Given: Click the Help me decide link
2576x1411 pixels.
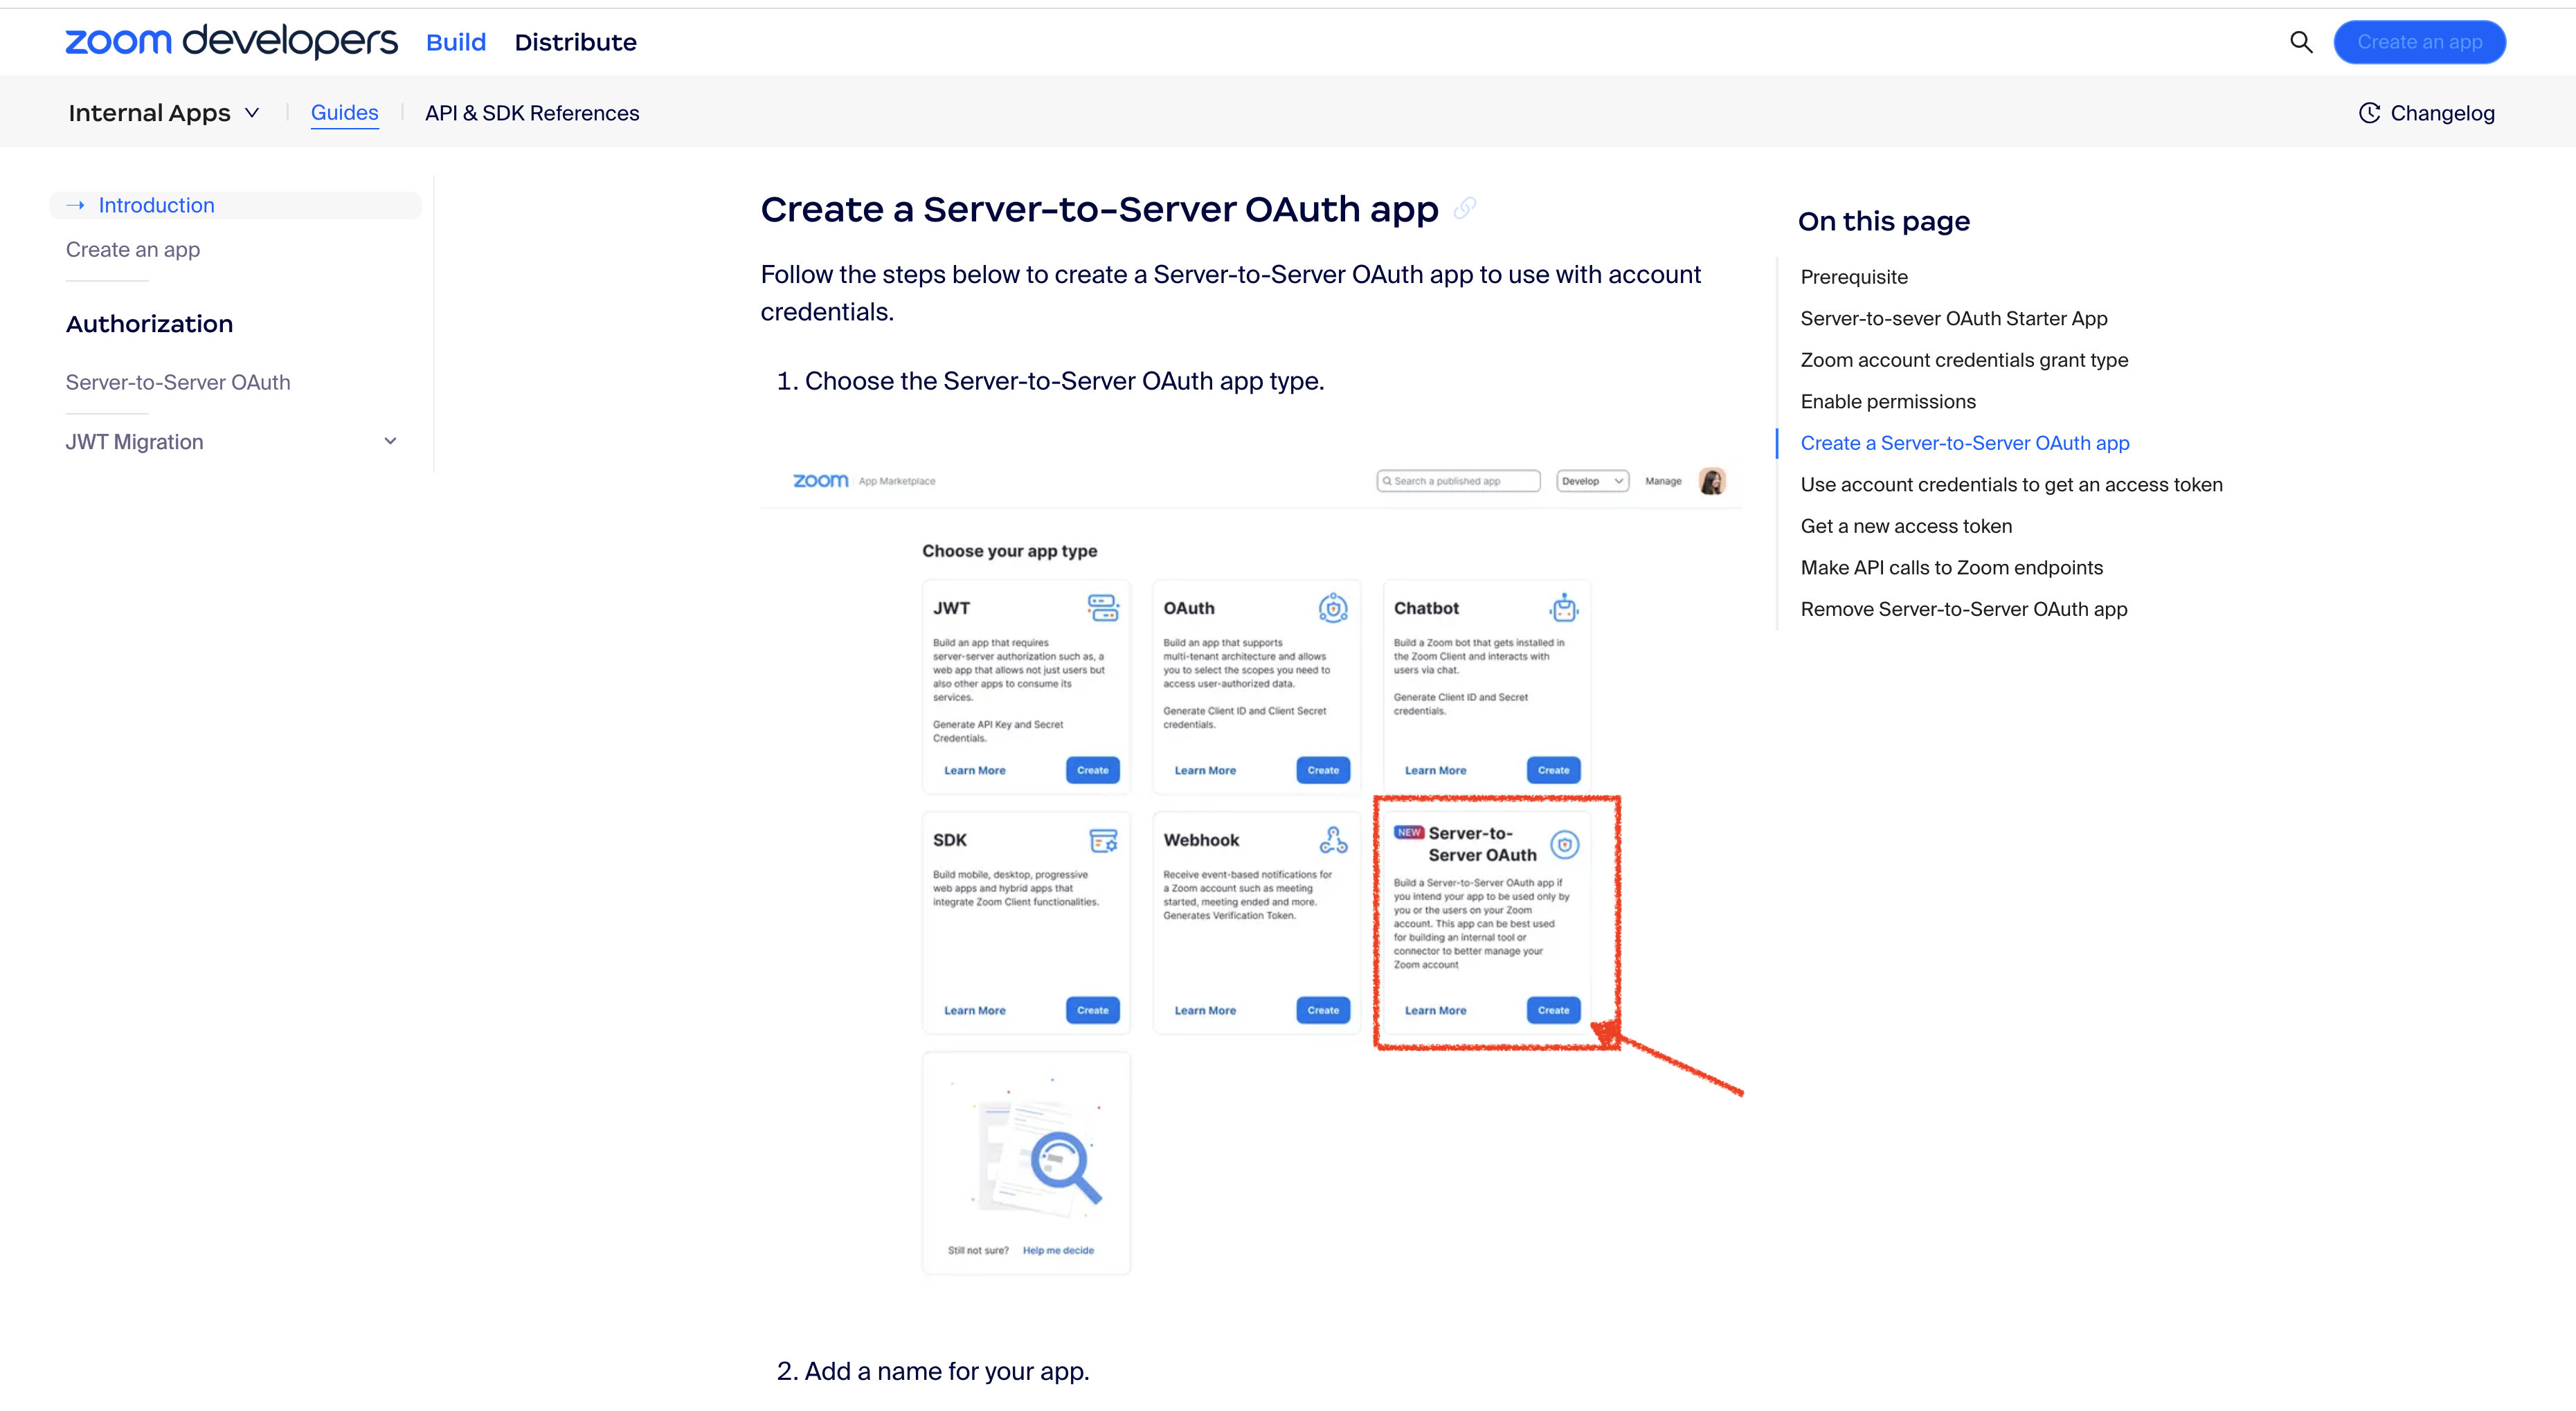Looking at the screenshot, I should coord(1058,1250).
